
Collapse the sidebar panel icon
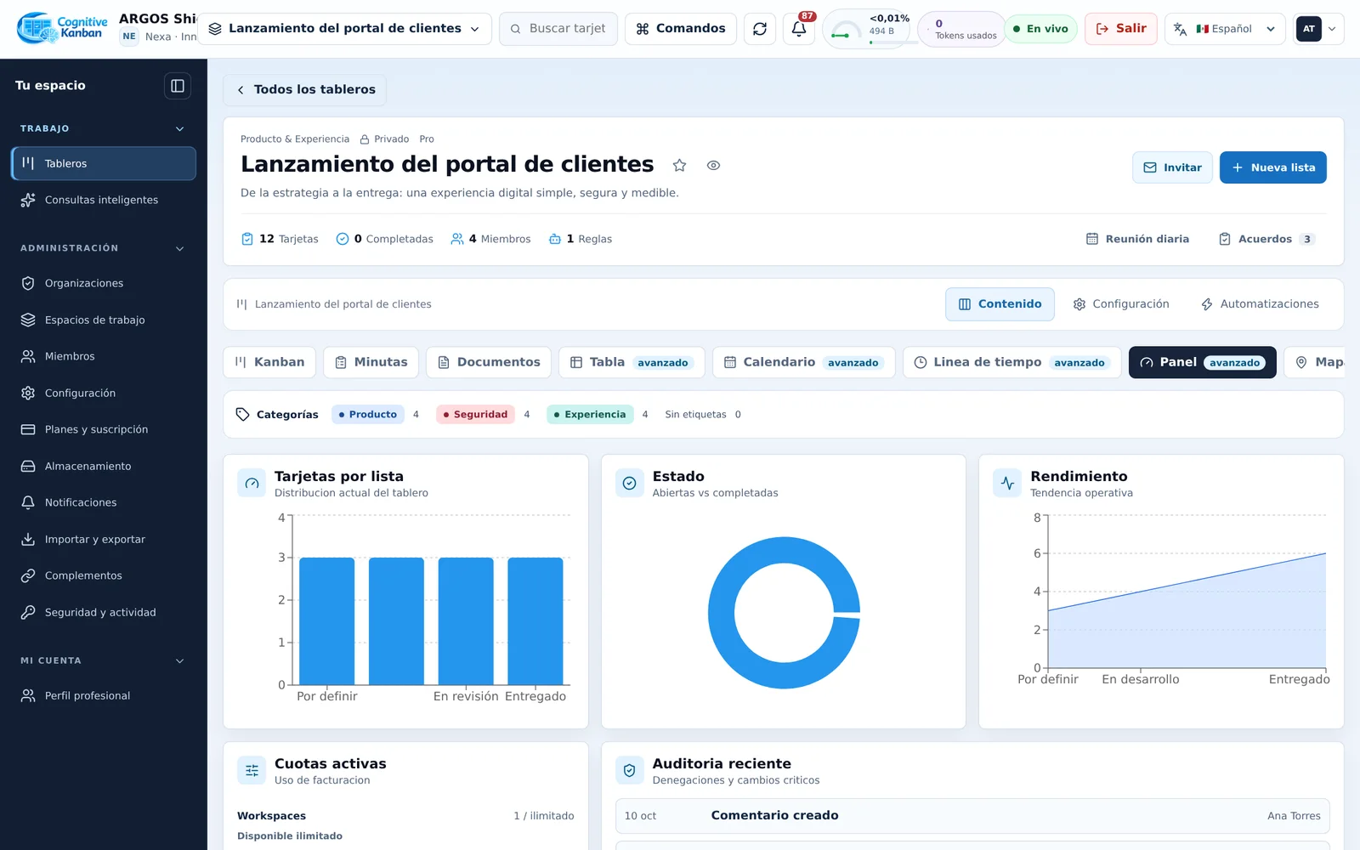(x=178, y=86)
